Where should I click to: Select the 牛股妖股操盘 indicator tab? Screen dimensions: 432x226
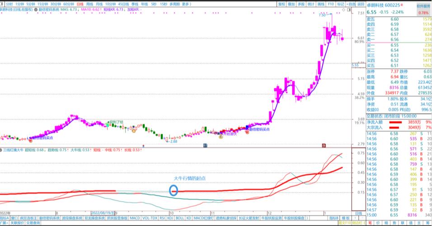click(x=294, y=218)
